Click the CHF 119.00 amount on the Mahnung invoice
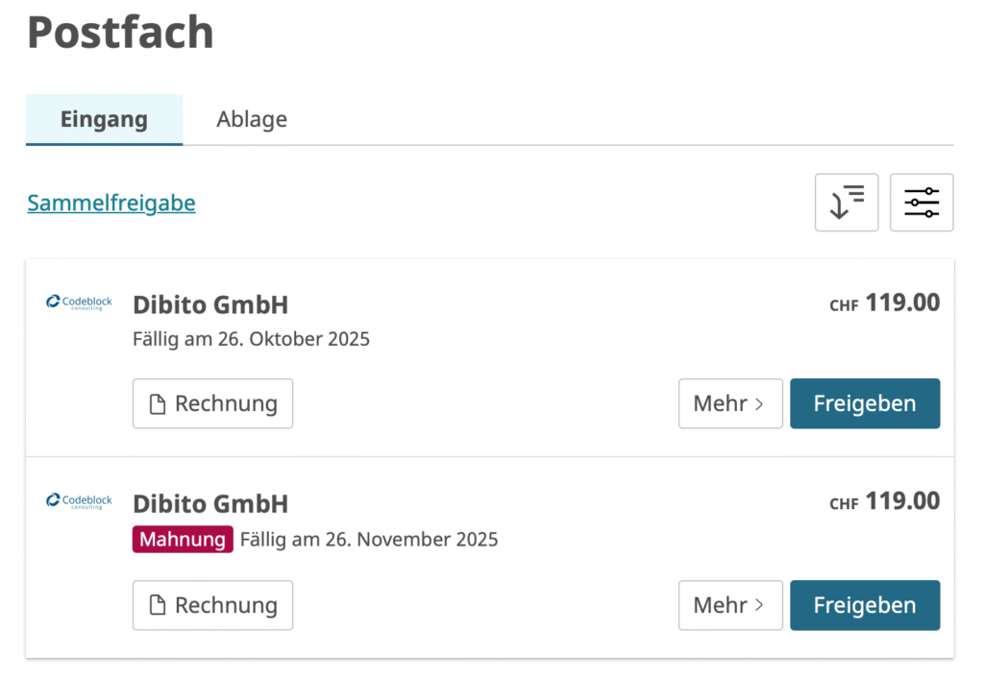Image resolution: width=984 pixels, height=679 pixels. click(885, 501)
